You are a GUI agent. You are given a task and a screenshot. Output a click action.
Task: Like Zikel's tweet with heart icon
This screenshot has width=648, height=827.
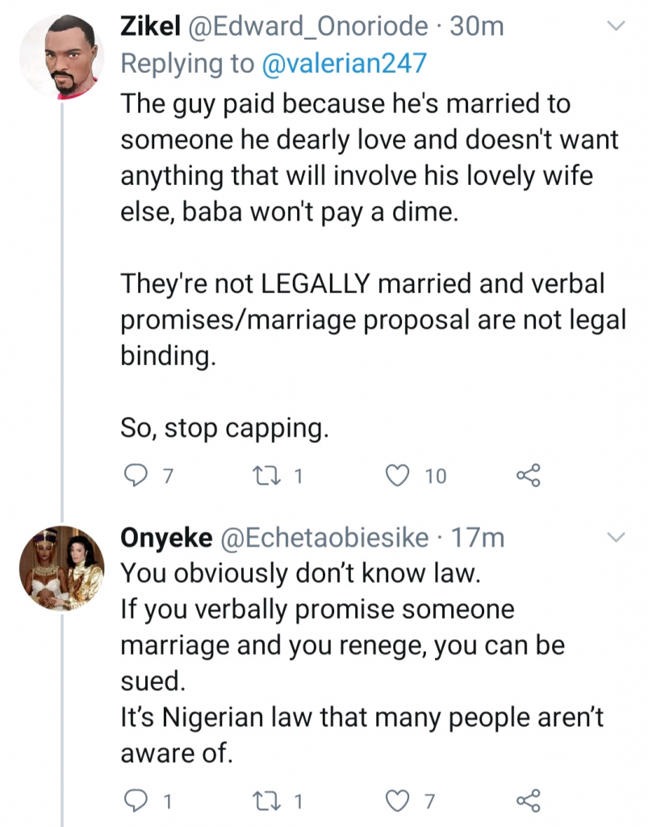pos(396,476)
